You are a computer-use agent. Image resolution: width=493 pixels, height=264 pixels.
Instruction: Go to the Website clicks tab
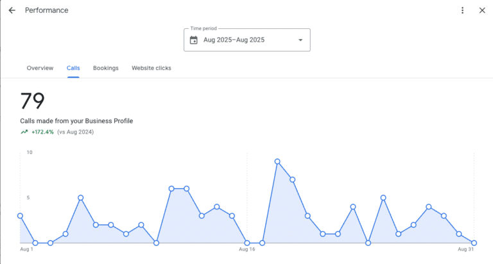(x=151, y=68)
